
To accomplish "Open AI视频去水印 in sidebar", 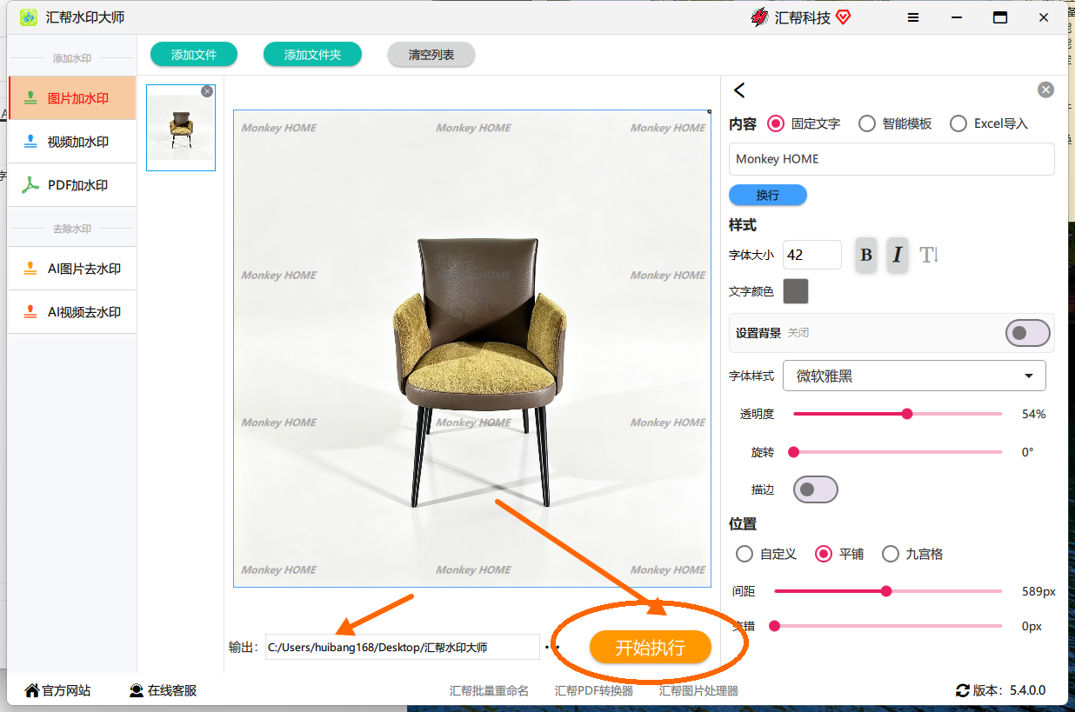I will (x=72, y=312).
